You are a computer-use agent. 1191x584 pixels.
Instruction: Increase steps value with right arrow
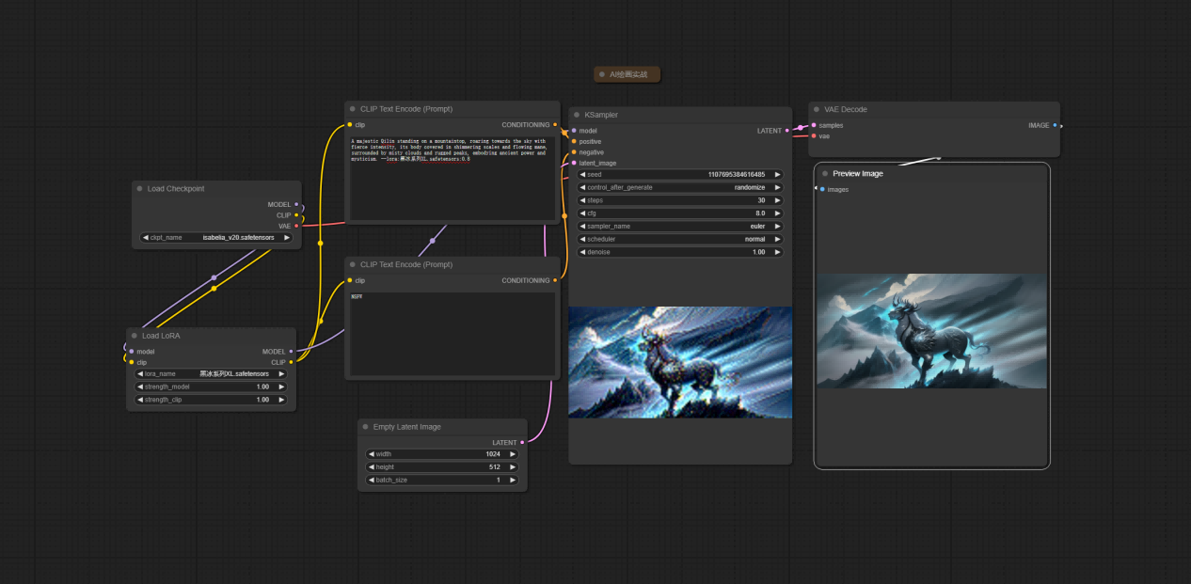coord(777,200)
